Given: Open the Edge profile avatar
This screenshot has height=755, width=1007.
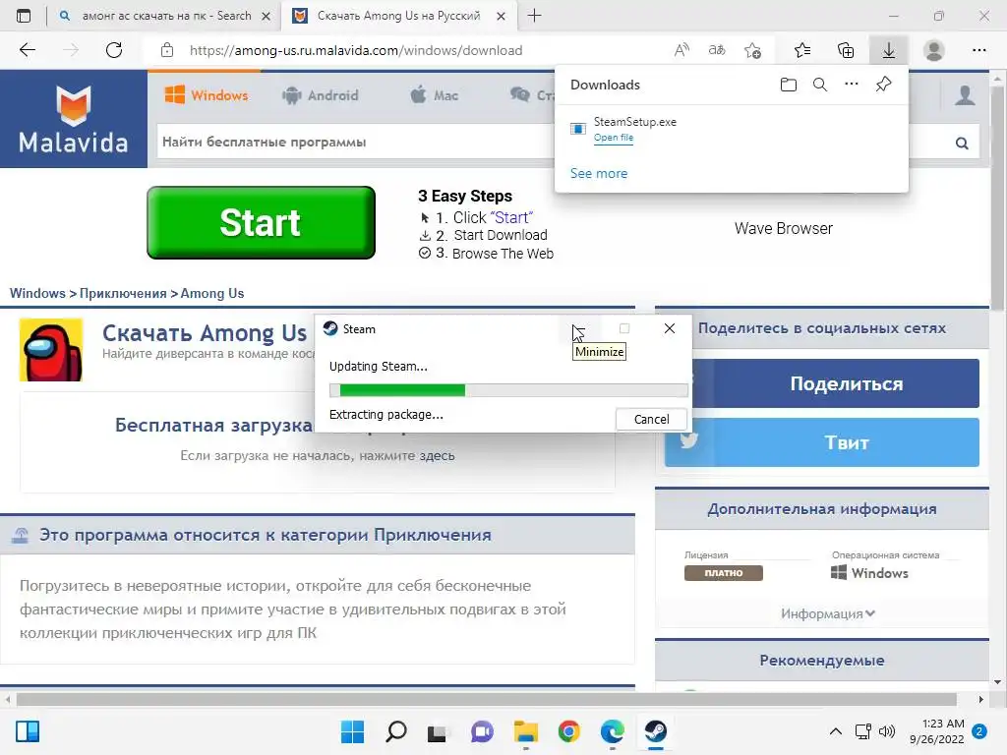Looking at the screenshot, I should pyautogui.click(x=934, y=50).
